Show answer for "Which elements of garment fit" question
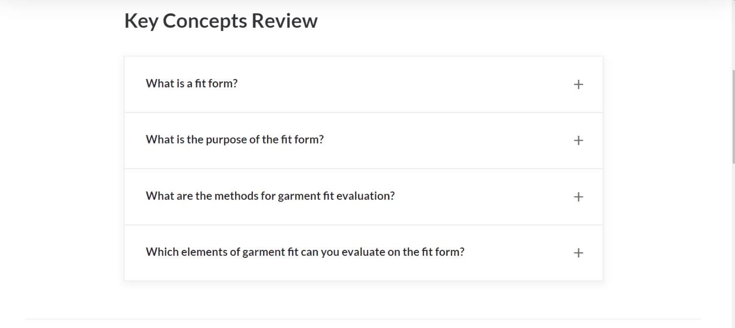Screen dimensions: 735x328 (305, 252)
